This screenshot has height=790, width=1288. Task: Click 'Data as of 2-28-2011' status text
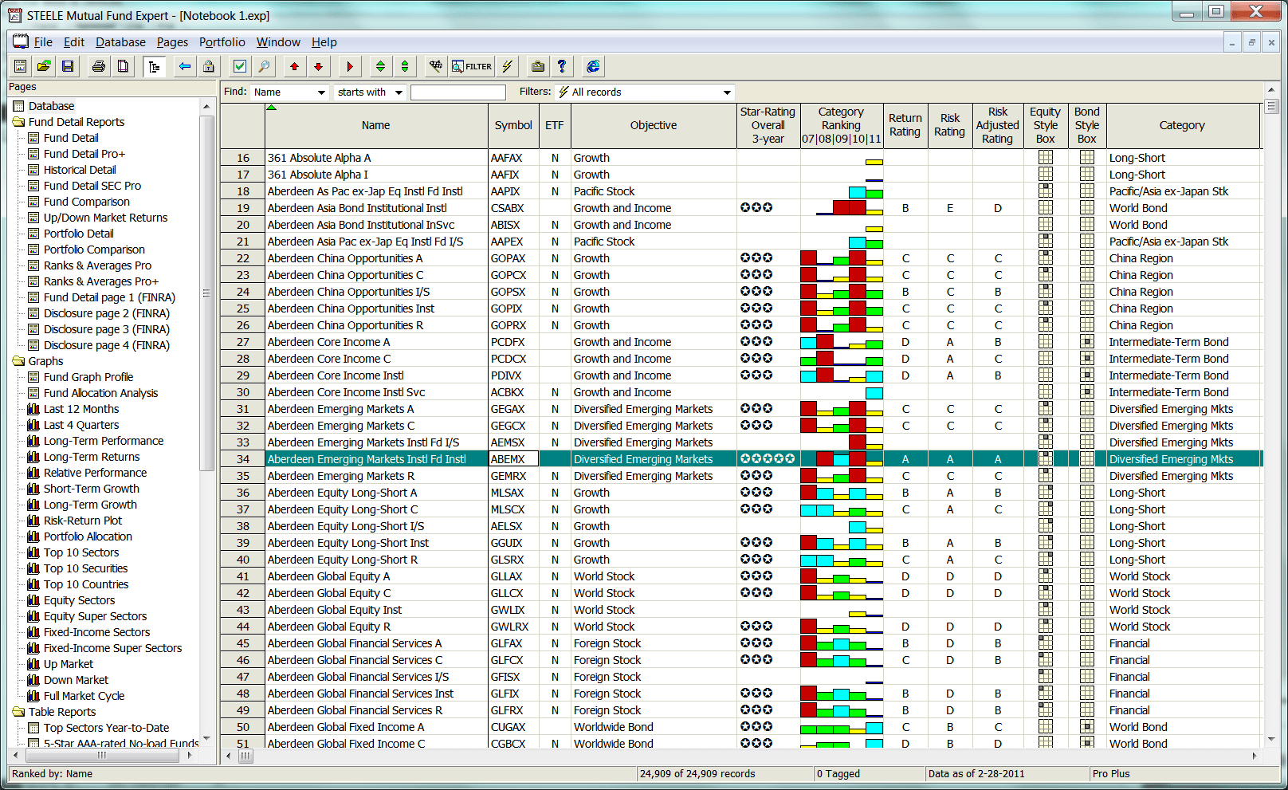click(976, 773)
